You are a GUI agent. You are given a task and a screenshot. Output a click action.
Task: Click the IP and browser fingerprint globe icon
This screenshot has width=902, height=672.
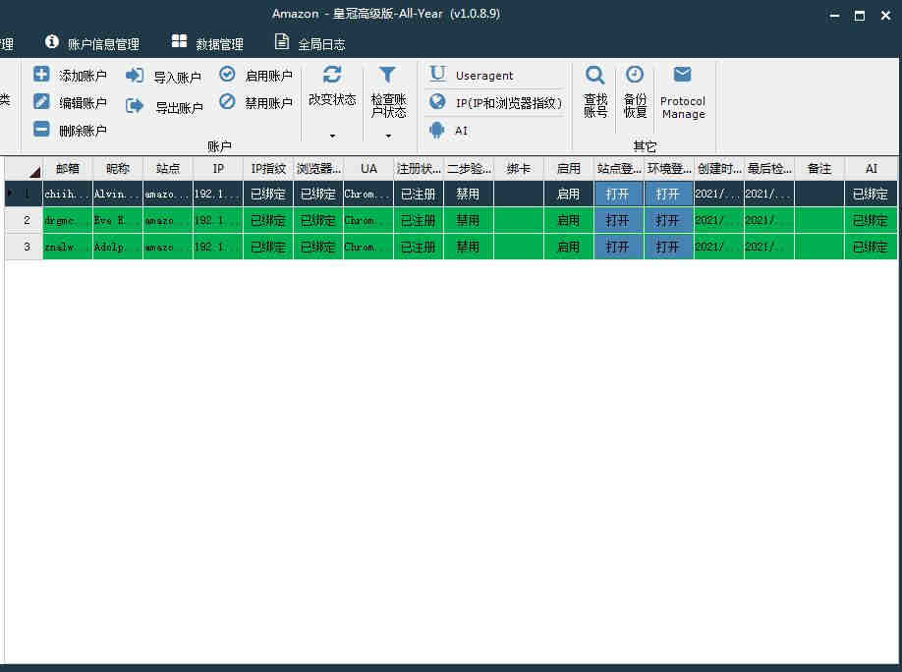point(437,101)
